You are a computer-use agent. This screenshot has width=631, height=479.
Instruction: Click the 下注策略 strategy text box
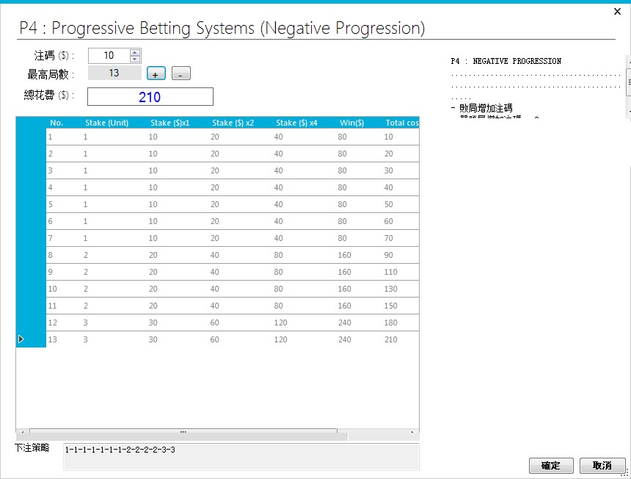241,456
